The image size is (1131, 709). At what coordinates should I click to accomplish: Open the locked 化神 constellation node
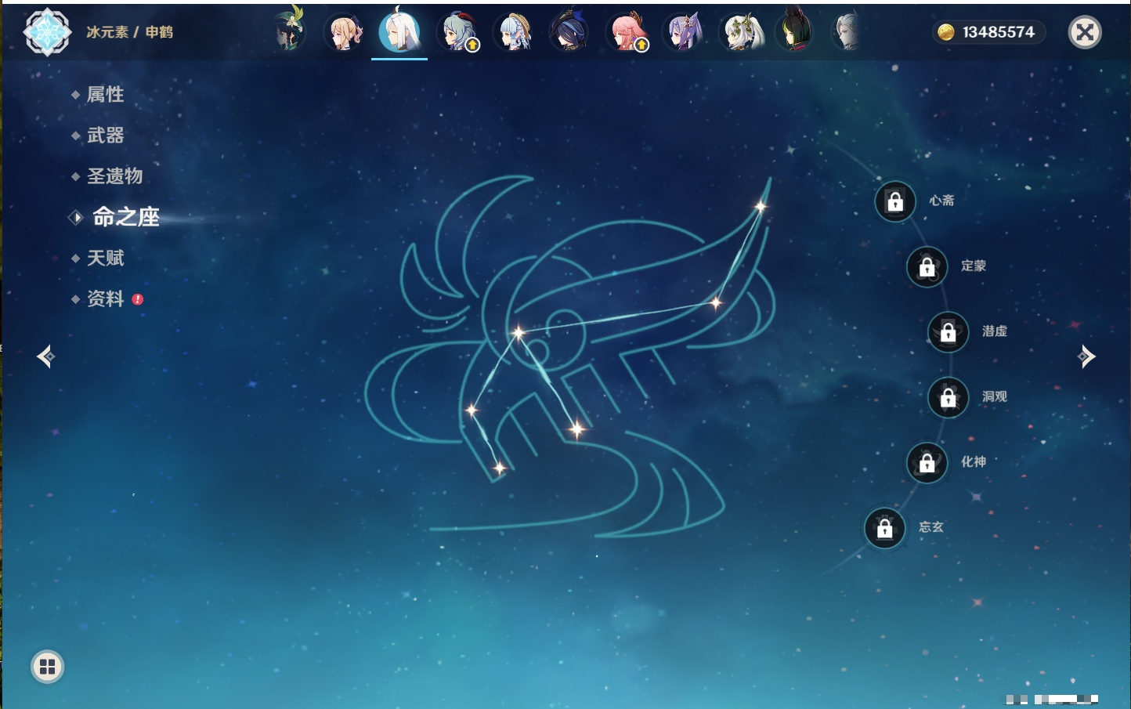pos(927,462)
